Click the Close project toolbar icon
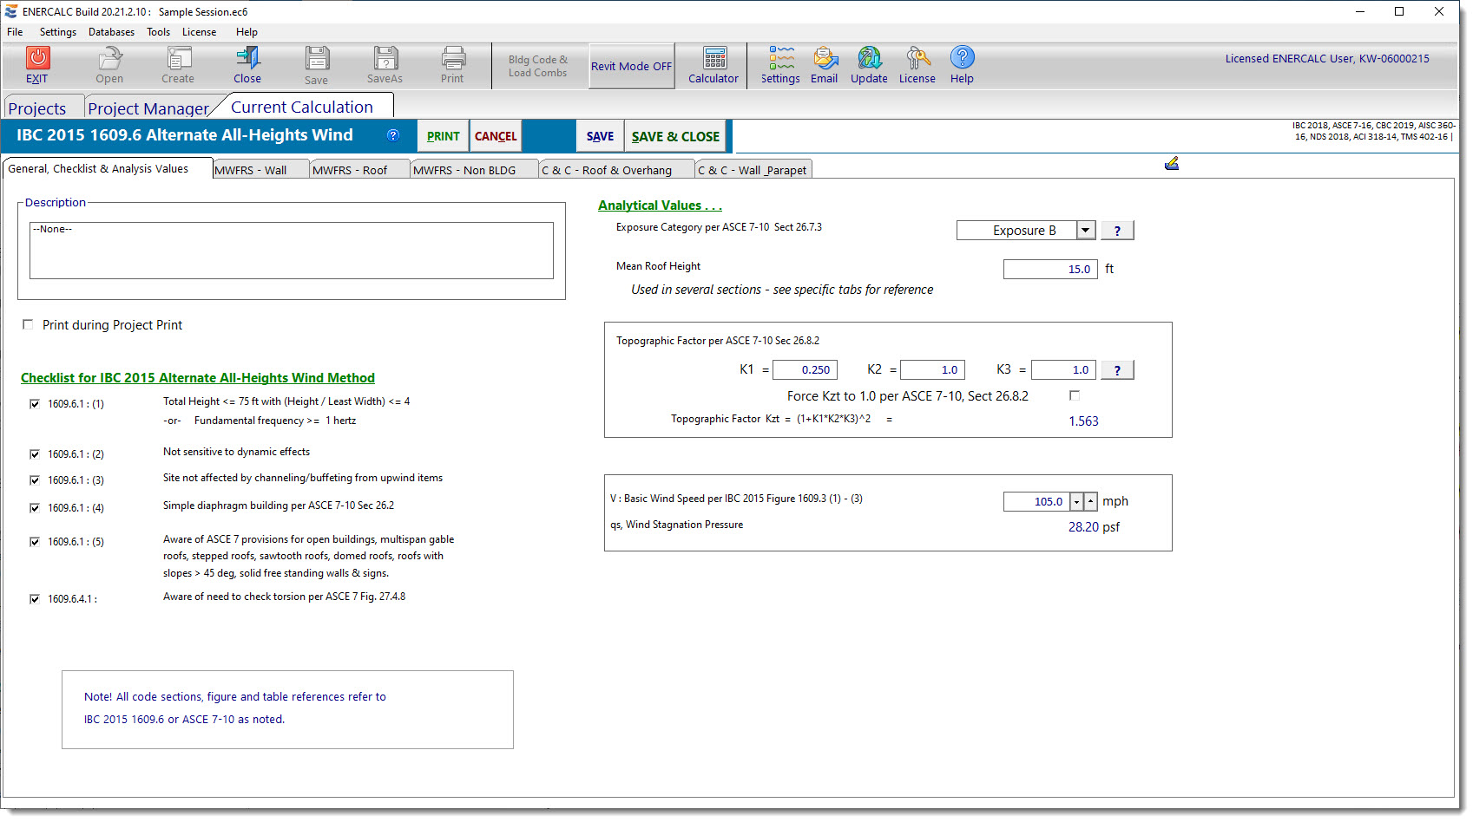This screenshot has width=1473, height=822. [247, 59]
